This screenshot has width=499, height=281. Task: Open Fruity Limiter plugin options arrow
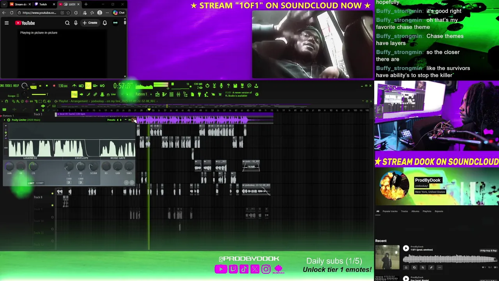tap(4, 120)
